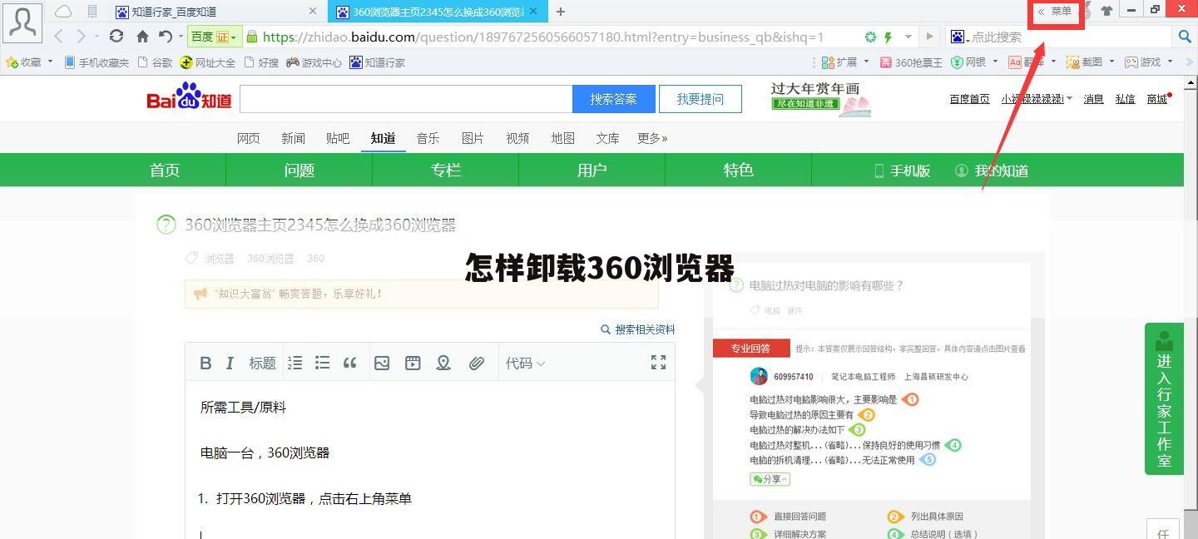Attach a file with paperclip icon
This screenshot has width=1198, height=539.
tap(476, 363)
